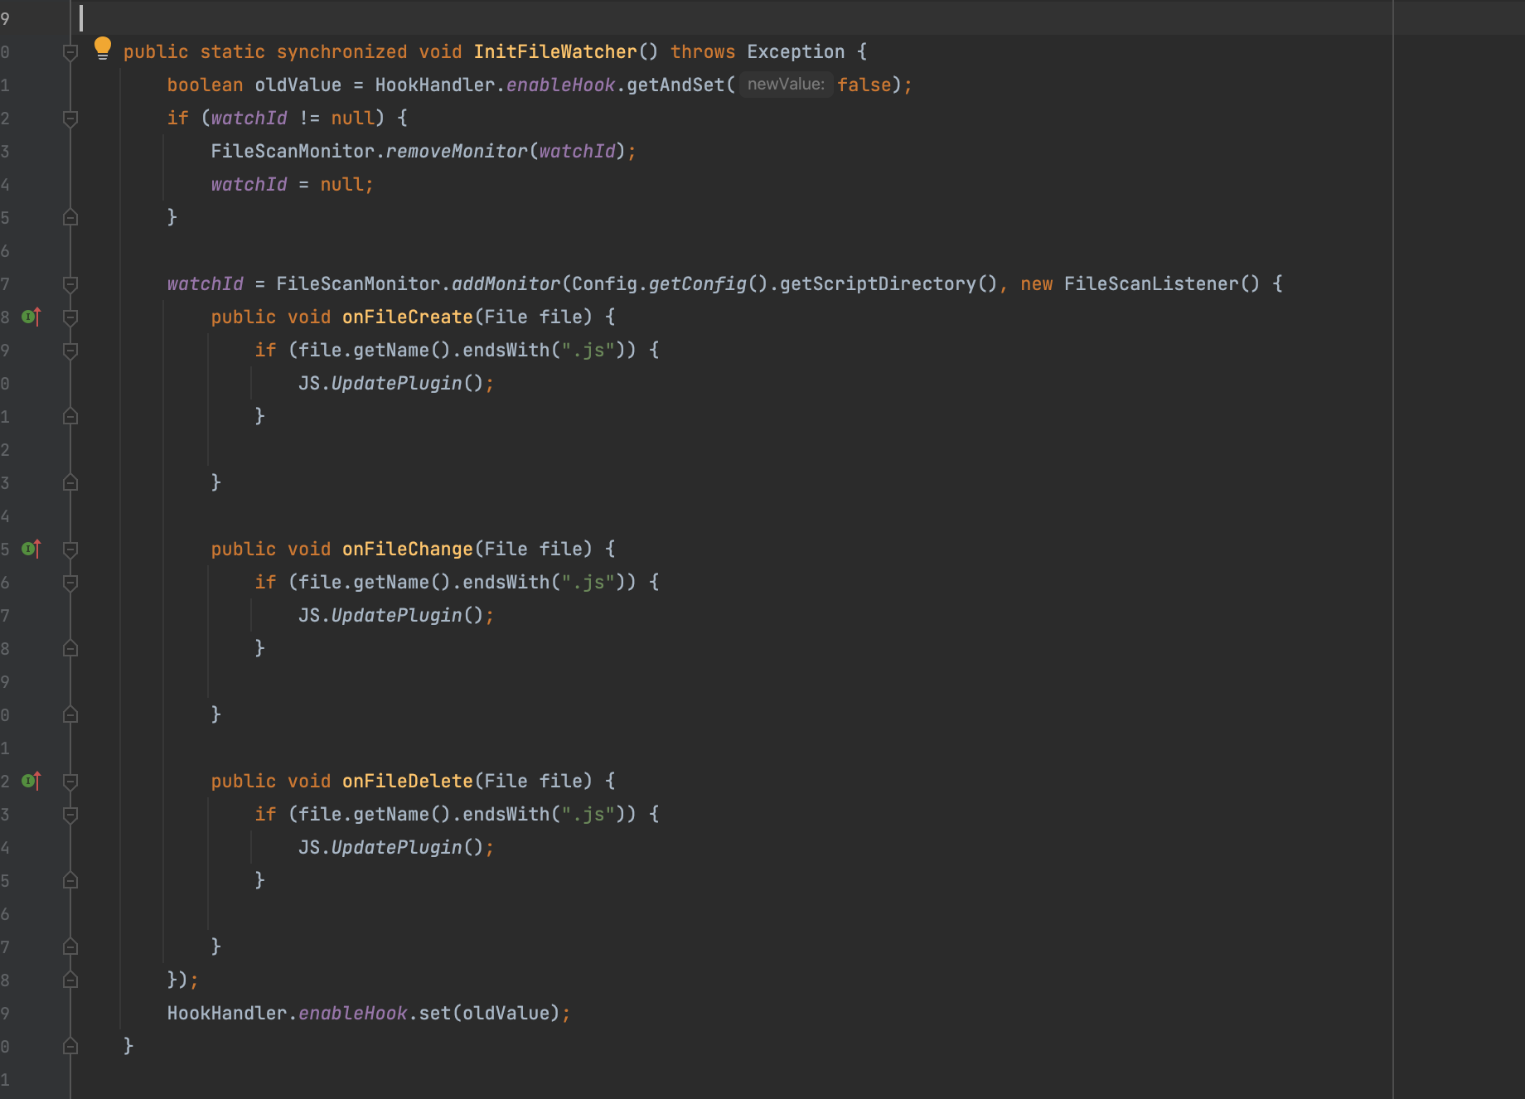1525x1099 pixels.
Task: Collapse the if (watchId != null) block
Action: [x=70, y=118]
